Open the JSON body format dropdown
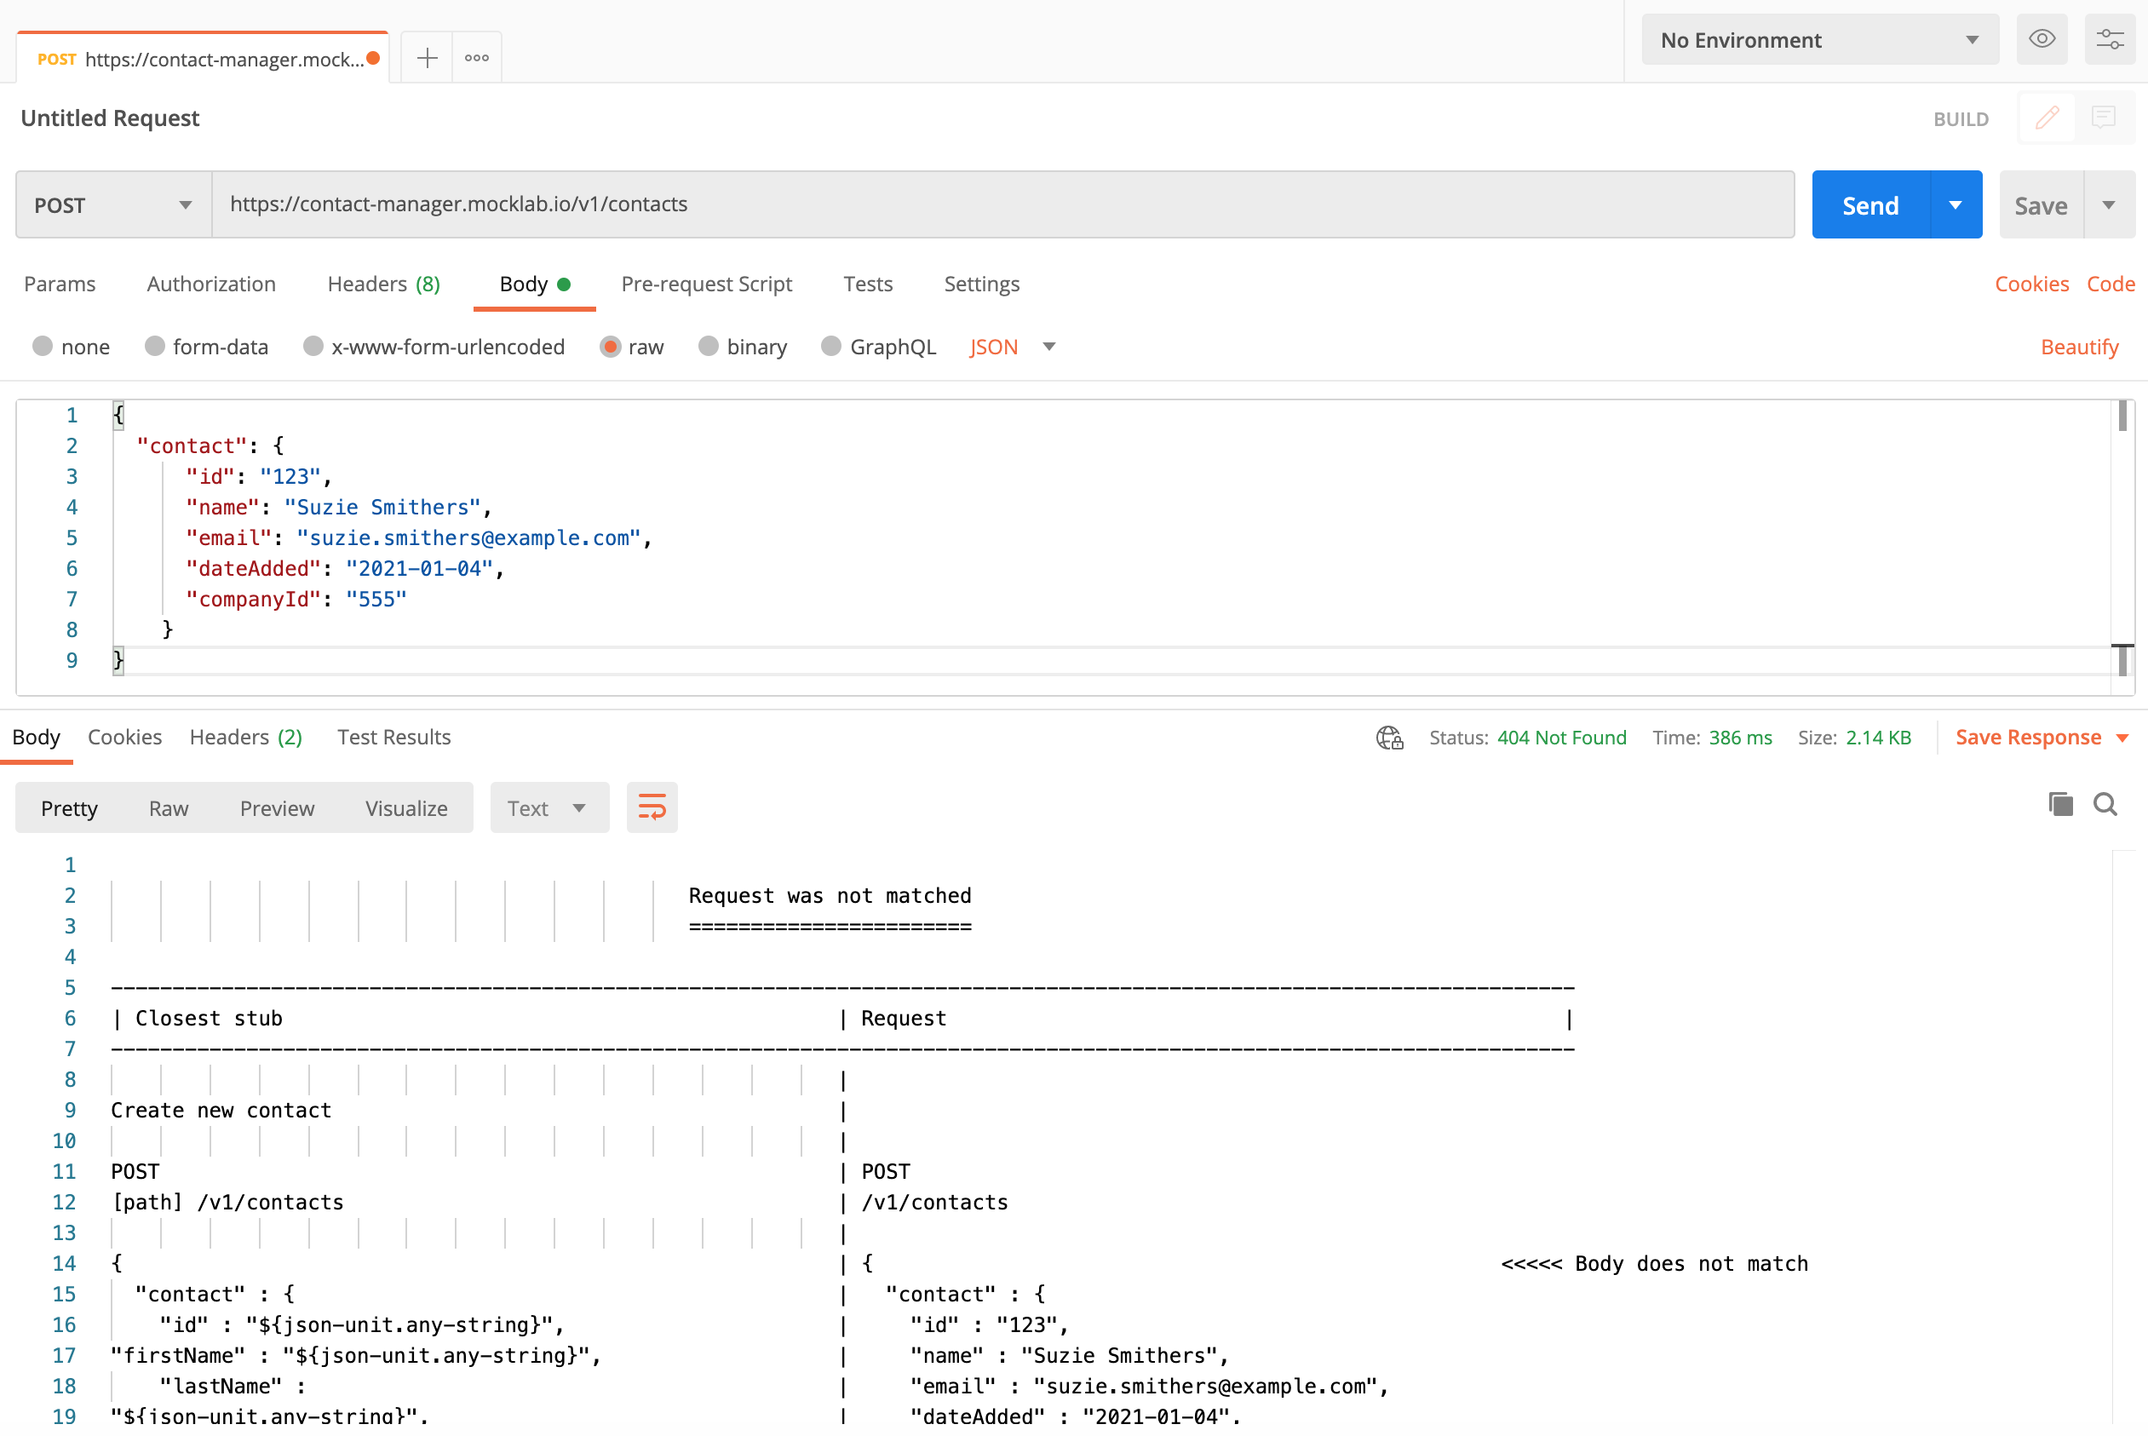The image size is (2148, 1436). tap(1013, 348)
